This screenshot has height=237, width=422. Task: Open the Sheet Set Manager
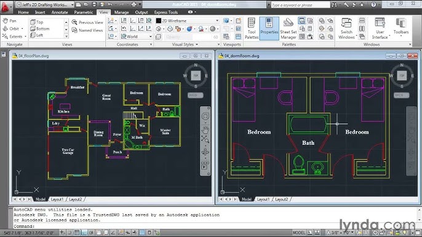point(289,28)
